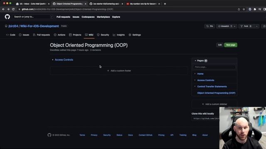
Task: Open the Status footer link
Action: (x=119, y=135)
